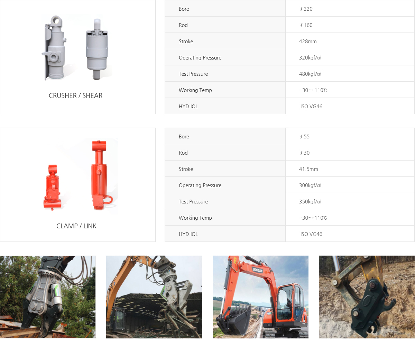
Task: Select the 'Rod' label in the Clamp / Link table
Action: (x=183, y=153)
